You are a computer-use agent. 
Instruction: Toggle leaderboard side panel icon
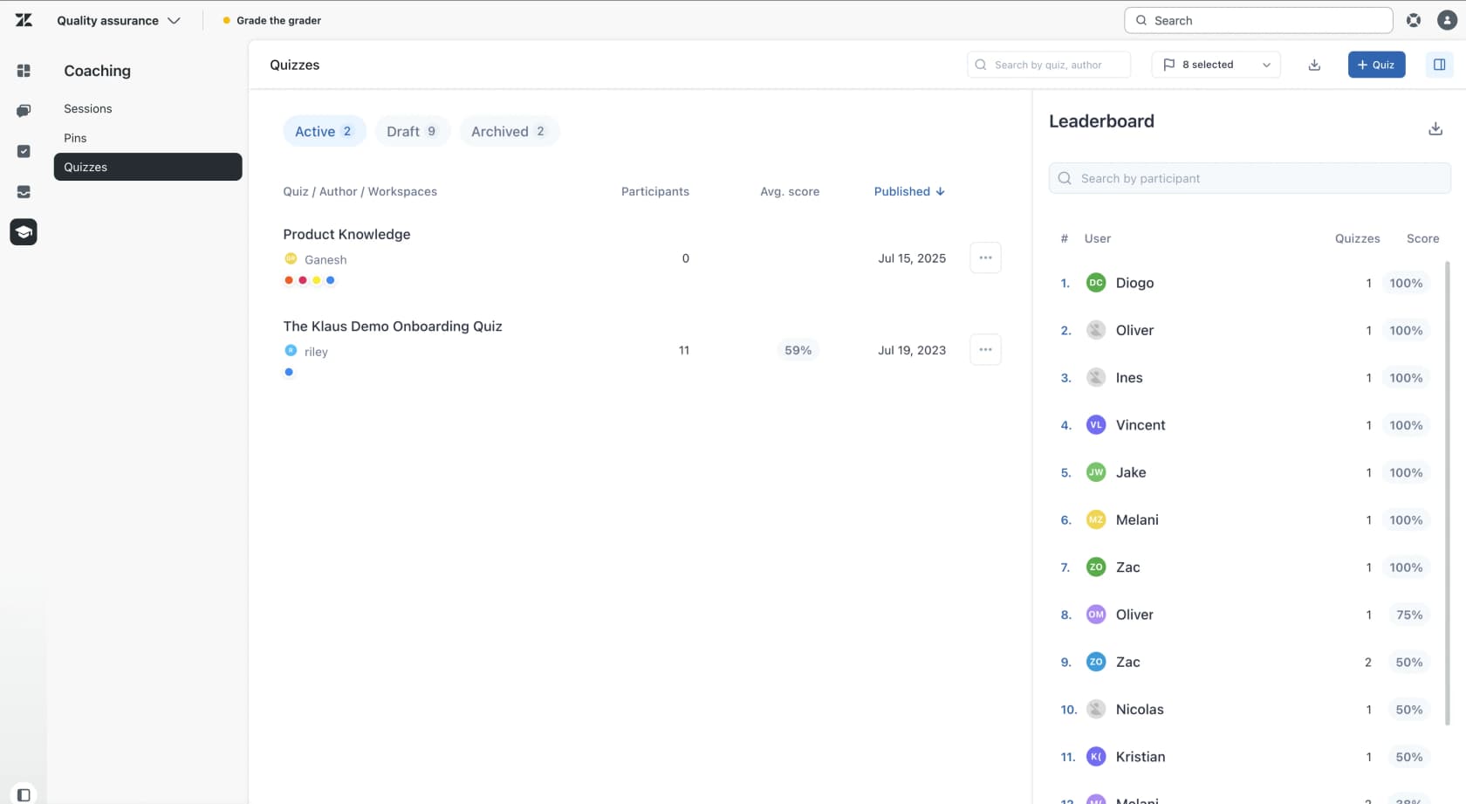pos(1440,65)
